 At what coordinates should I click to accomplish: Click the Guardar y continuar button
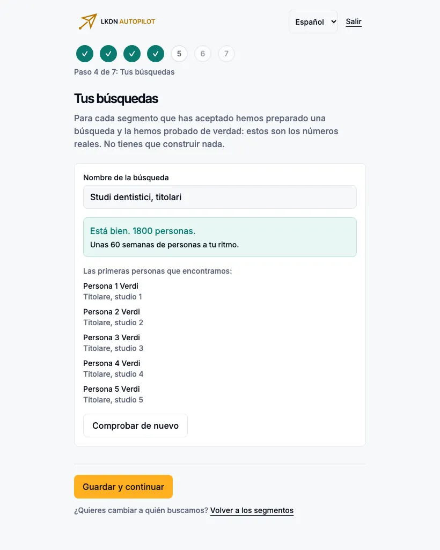[x=123, y=487]
